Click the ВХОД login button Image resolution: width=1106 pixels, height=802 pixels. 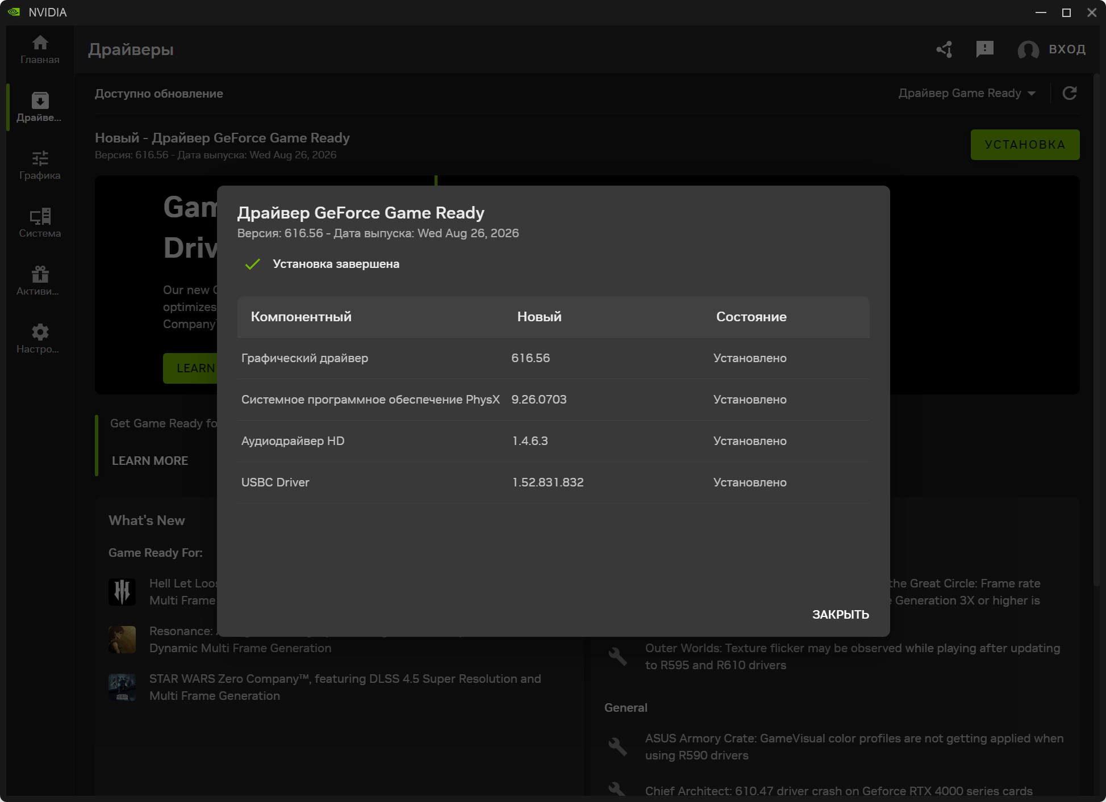click(1067, 49)
